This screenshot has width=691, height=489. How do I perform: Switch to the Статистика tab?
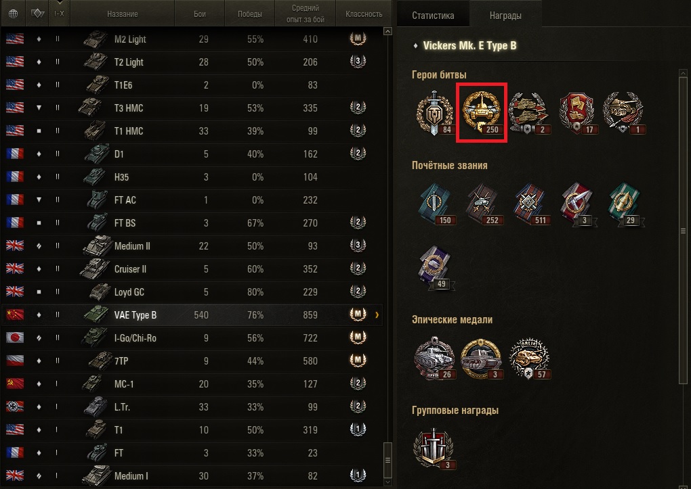pyautogui.click(x=433, y=16)
